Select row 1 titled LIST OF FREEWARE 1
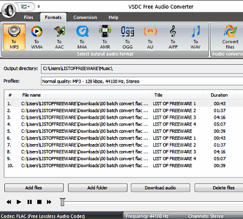Image resolution: width=243 pixels, height=219 pixels. click(125, 104)
